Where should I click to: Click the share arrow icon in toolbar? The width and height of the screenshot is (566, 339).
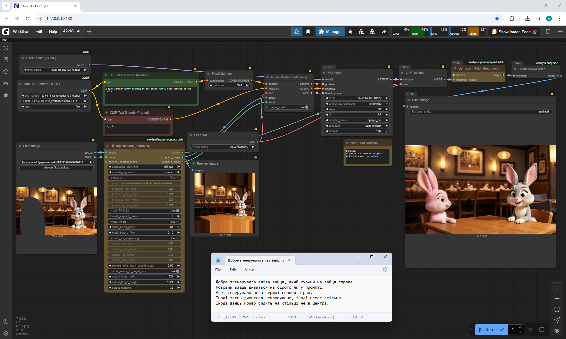click(384, 32)
